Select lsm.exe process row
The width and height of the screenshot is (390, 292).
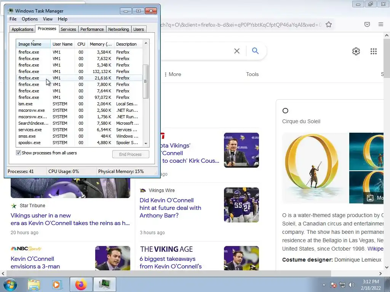pyautogui.click(x=79, y=104)
